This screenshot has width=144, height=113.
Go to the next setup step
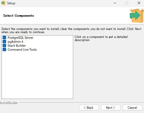(111, 108)
